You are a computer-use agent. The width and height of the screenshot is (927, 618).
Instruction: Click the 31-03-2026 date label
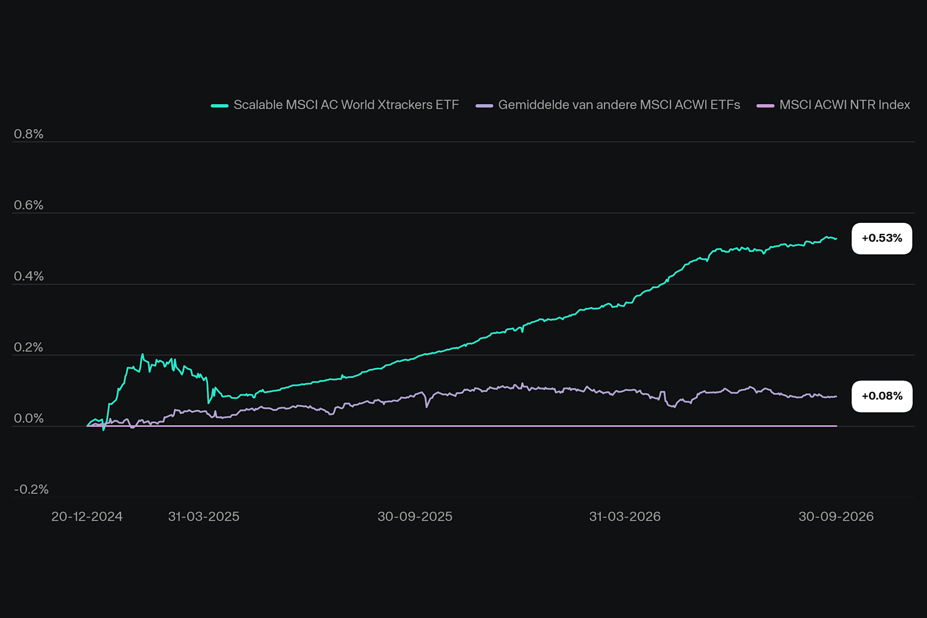pos(625,517)
